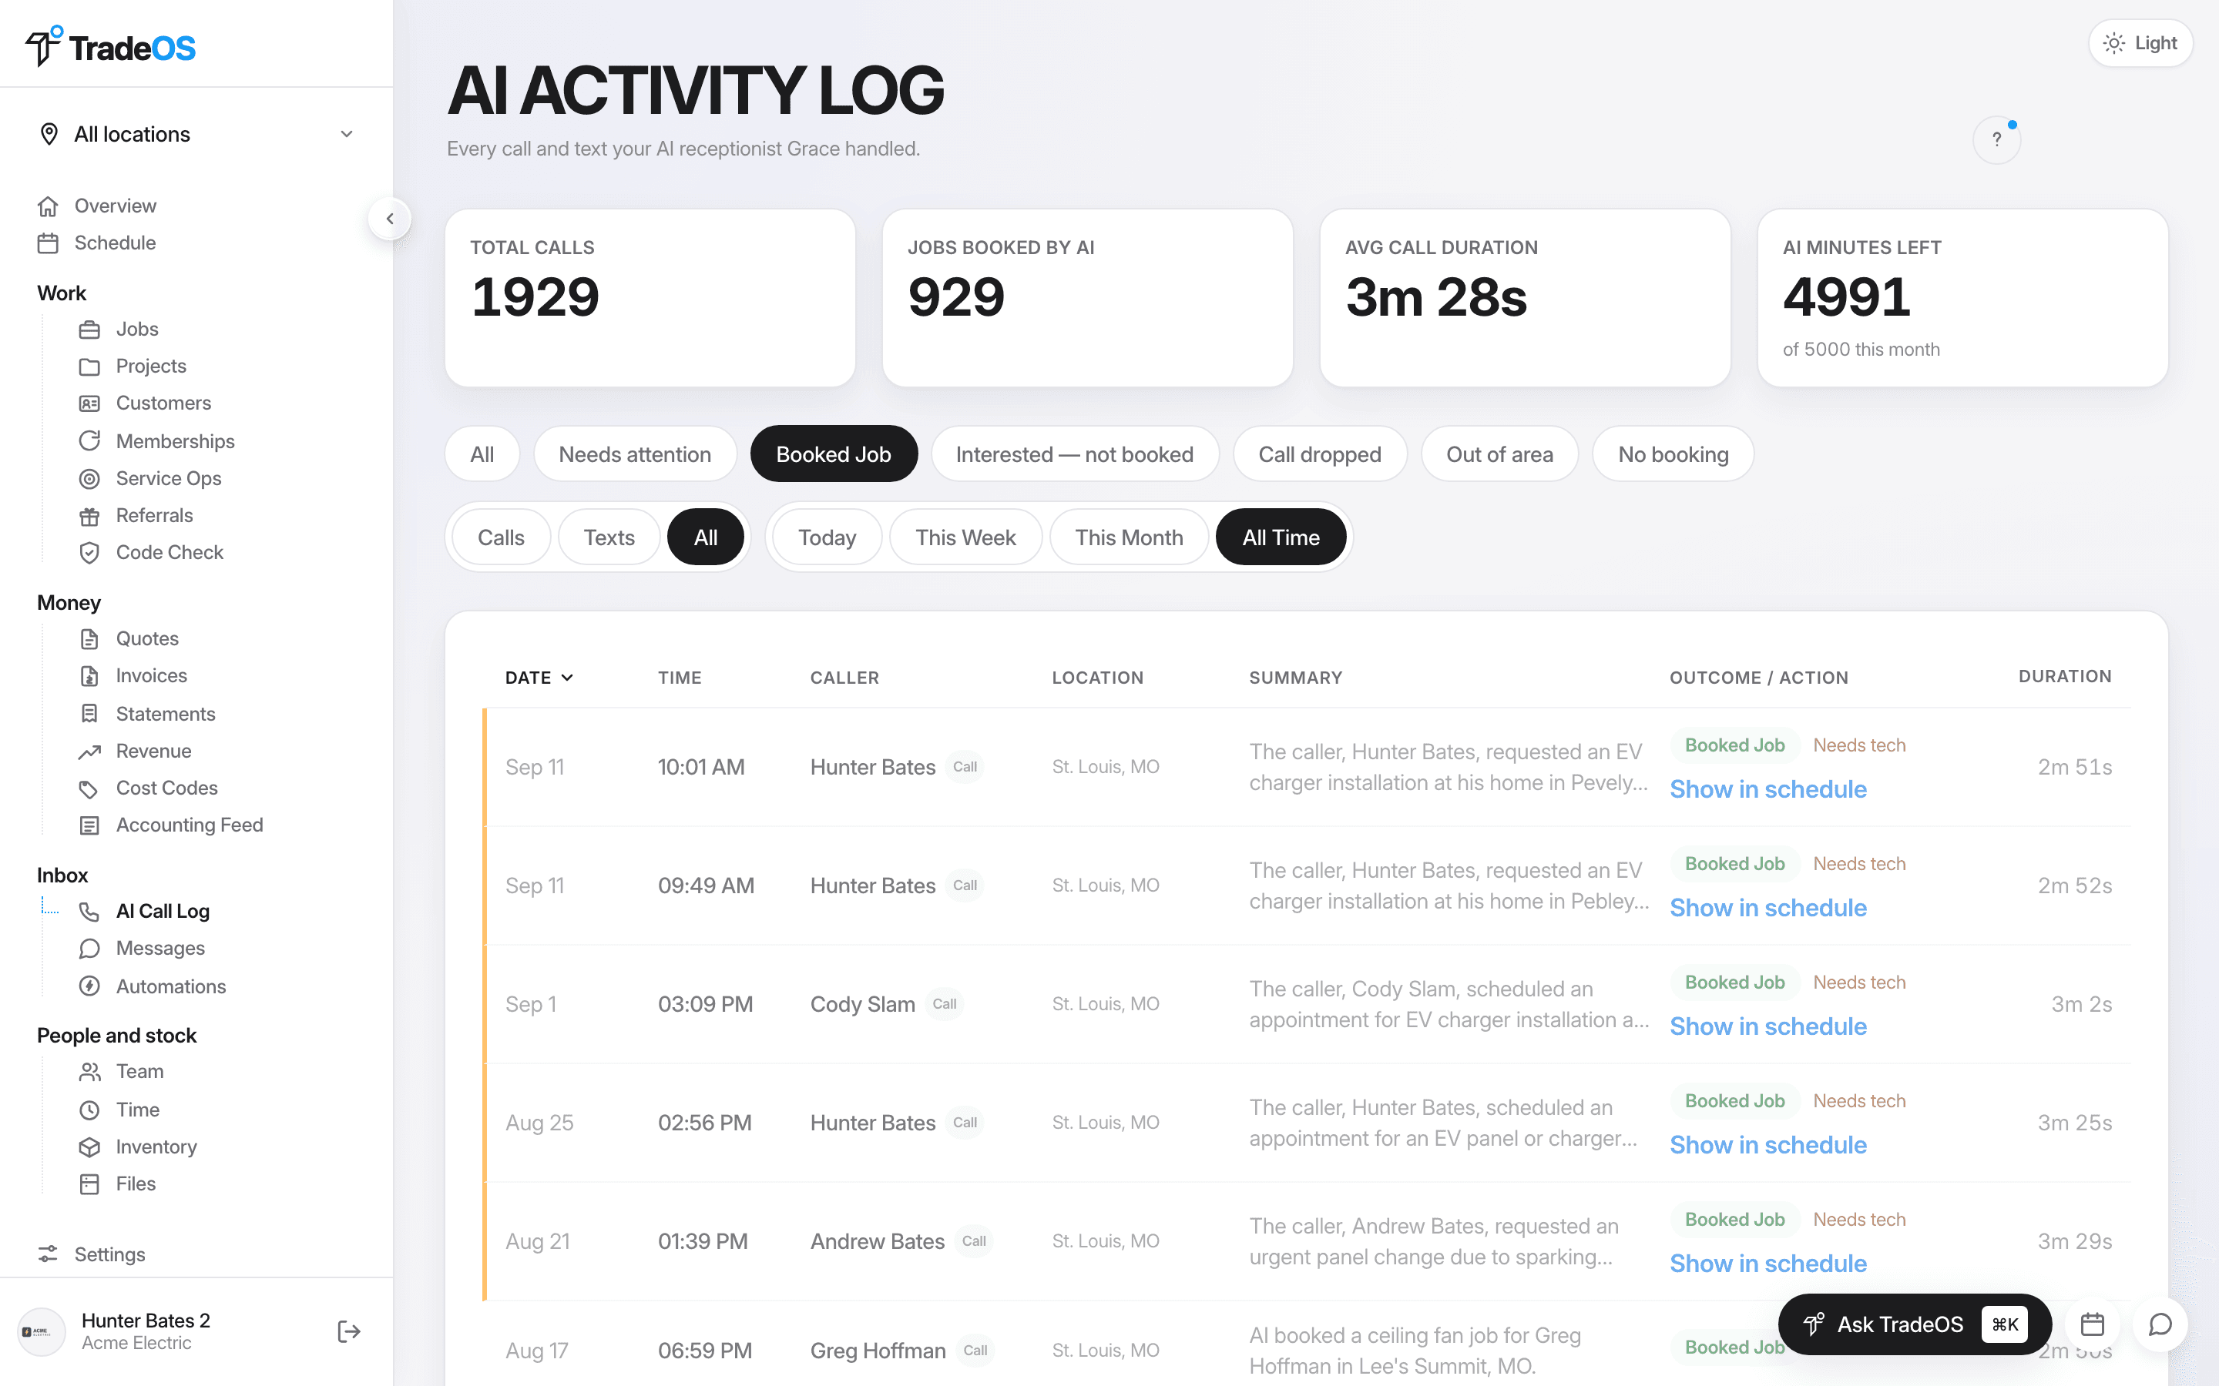
Task: Open the Cost Codes tag icon
Action: [x=89, y=788]
